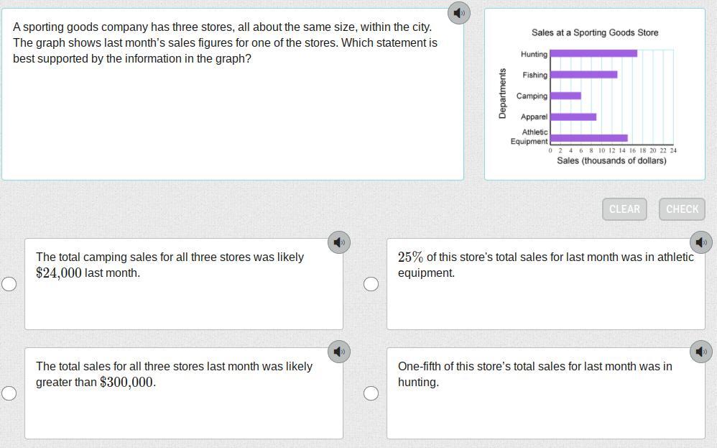Click the Fishing bar in the graph

click(x=583, y=74)
